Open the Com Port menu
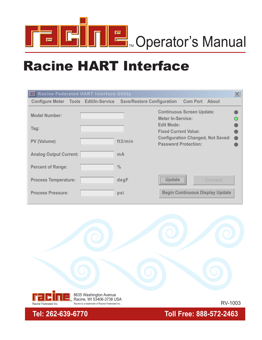 coord(193,102)
